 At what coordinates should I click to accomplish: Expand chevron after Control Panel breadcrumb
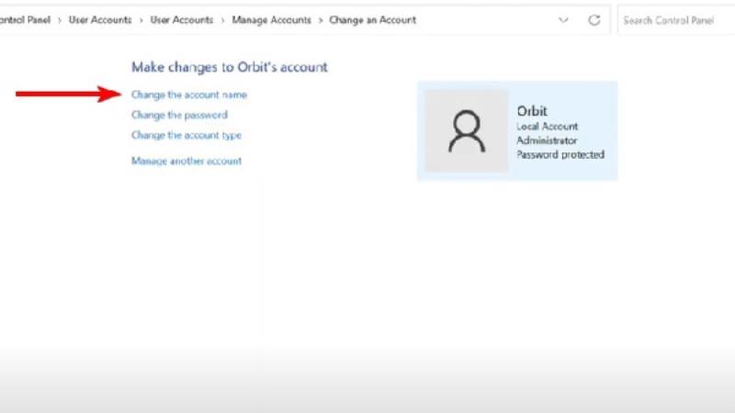click(60, 20)
